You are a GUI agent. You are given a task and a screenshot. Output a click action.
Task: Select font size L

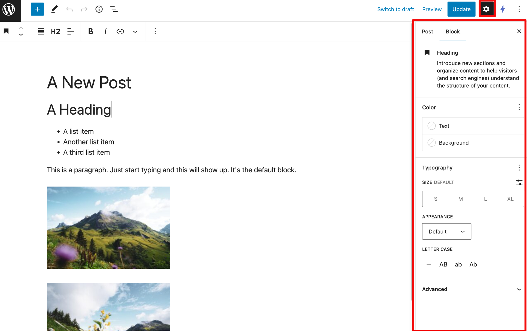click(485, 199)
